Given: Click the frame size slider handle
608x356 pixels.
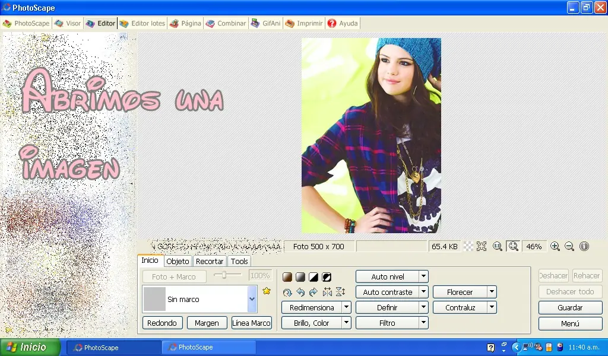Looking at the screenshot, I should [x=224, y=275].
